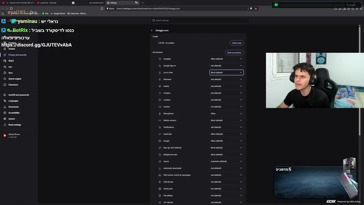Open a new tab with the plus button
The height and width of the screenshot is (205, 364).
143,3
